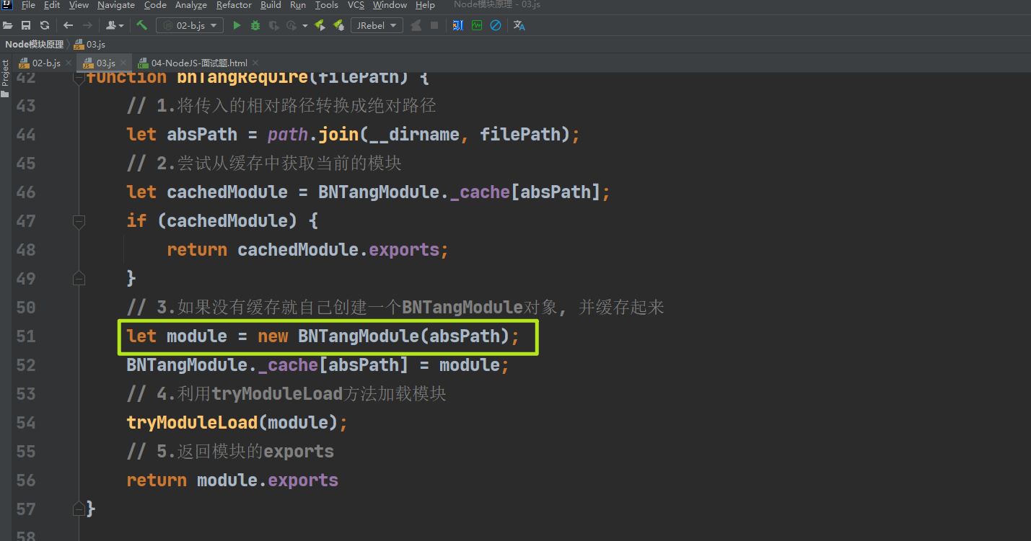1031x541 pixels.
Task: Open the View menu
Action: (79, 5)
